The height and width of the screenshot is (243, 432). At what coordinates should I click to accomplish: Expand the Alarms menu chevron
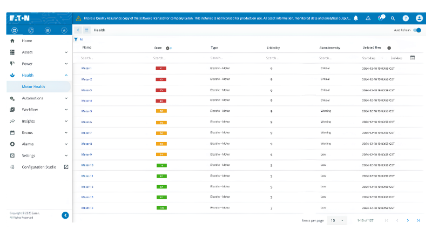[66, 144]
